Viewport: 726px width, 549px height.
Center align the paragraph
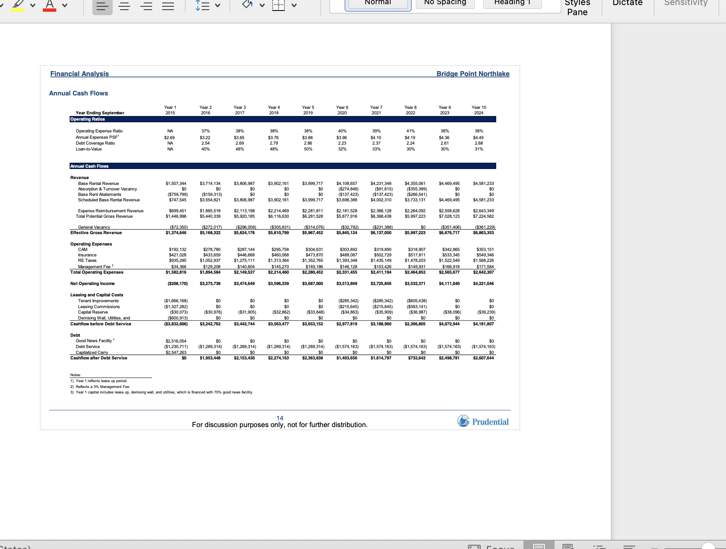point(124,6)
